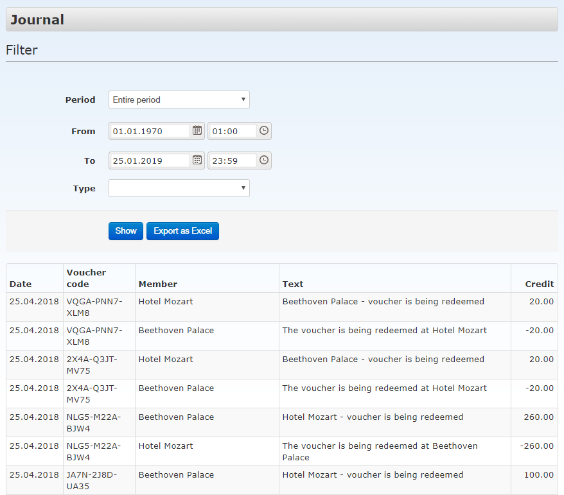Focus the To time field 23:59
The image size is (564, 495).
(233, 161)
